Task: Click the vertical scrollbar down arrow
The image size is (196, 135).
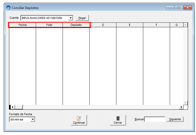Action: tap(185, 103)
